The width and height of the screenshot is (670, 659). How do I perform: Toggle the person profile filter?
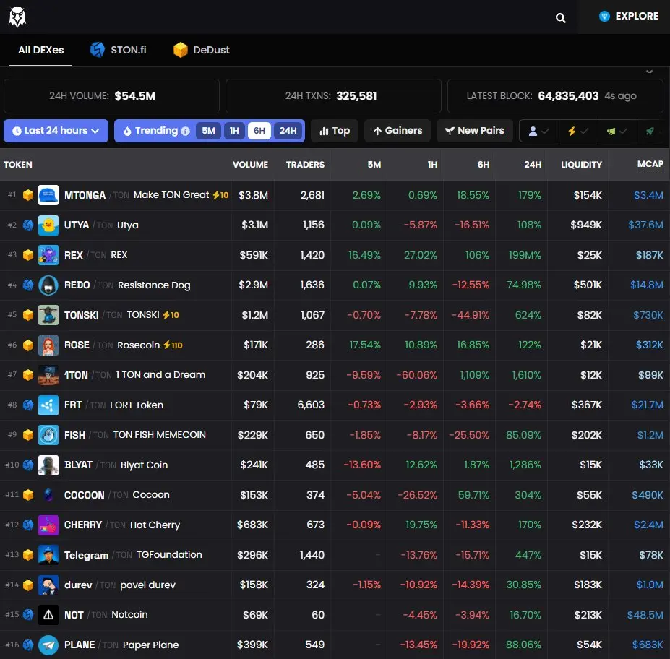pos(539,131)
